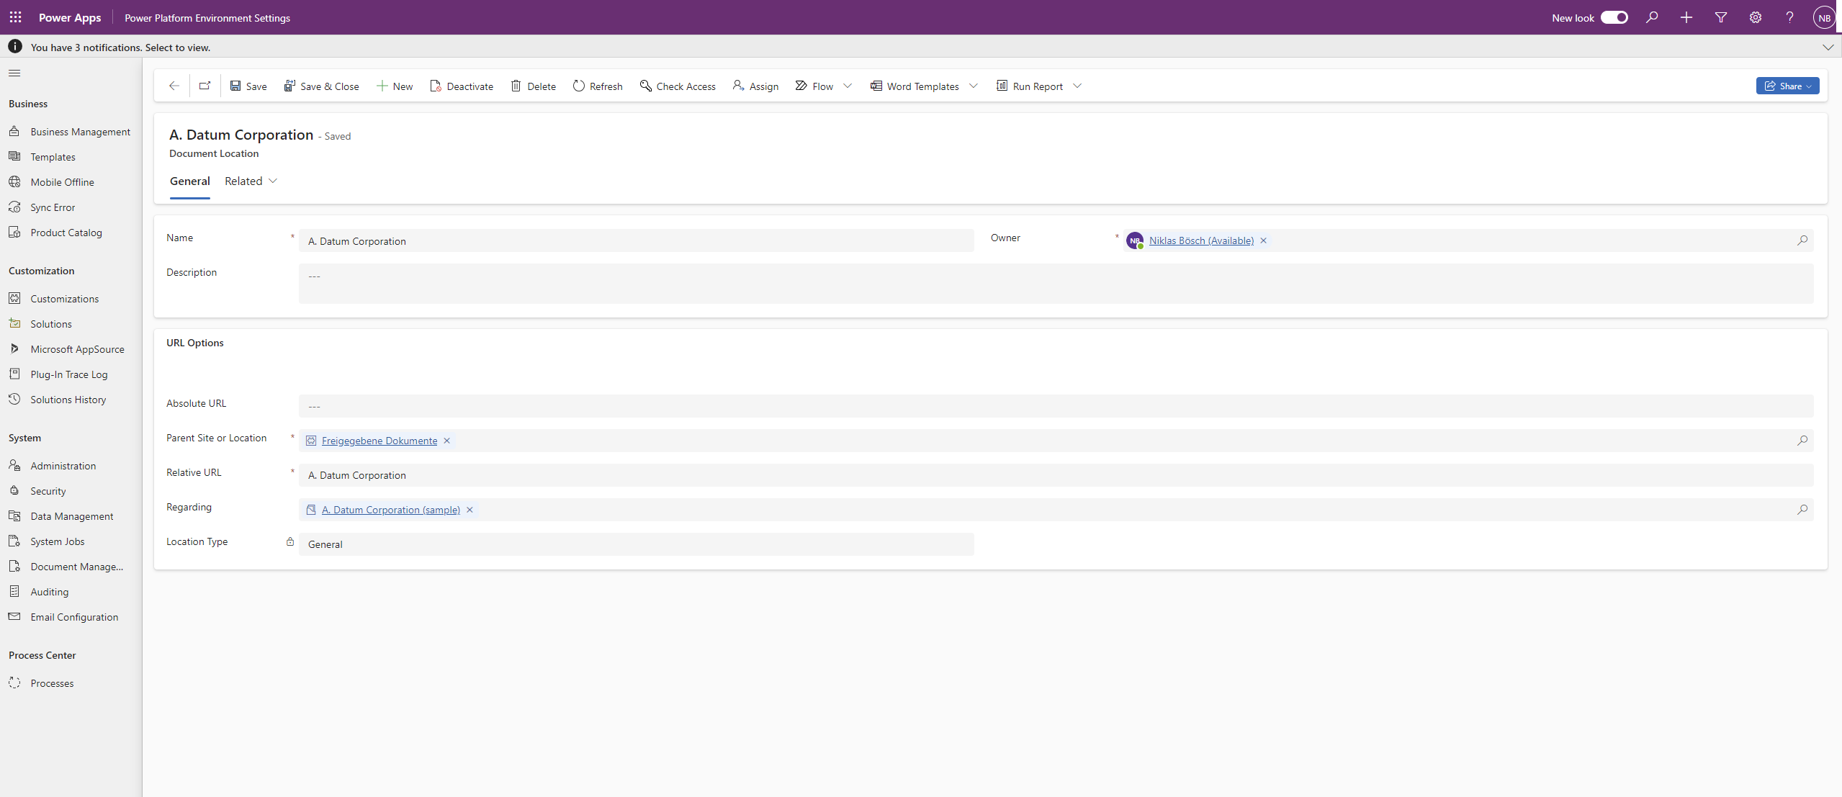The image size is (1842, 797).
Task: Remove Niklas Bösch from Owner field
Action: [1264, 240]
